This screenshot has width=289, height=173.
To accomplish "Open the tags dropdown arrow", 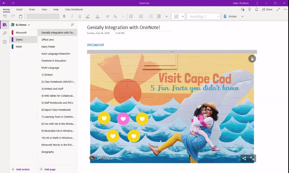I will [183, 16].
